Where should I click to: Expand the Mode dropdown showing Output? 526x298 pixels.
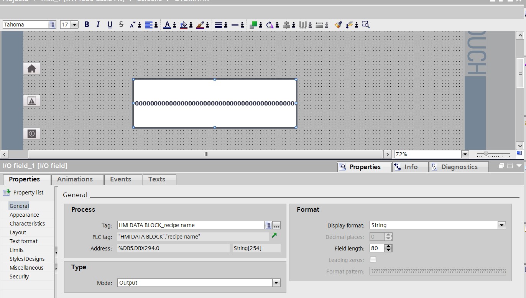[276, 283]
